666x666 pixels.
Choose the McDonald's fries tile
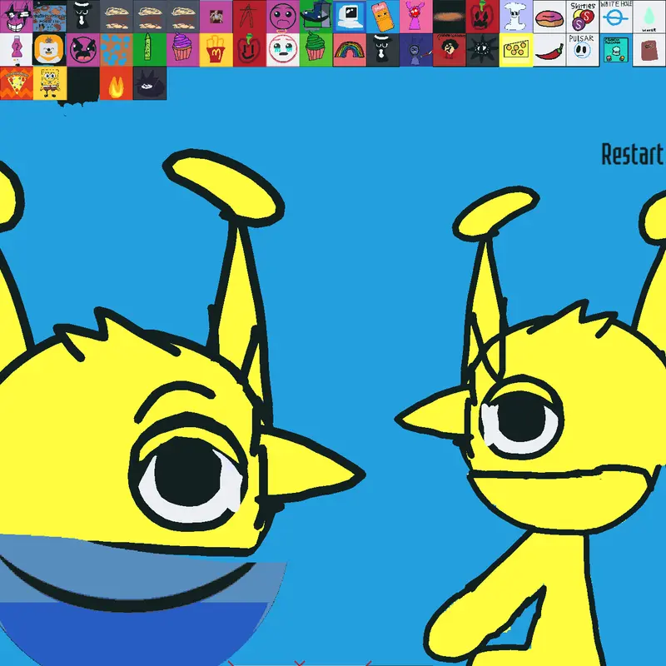pos(216,50)
